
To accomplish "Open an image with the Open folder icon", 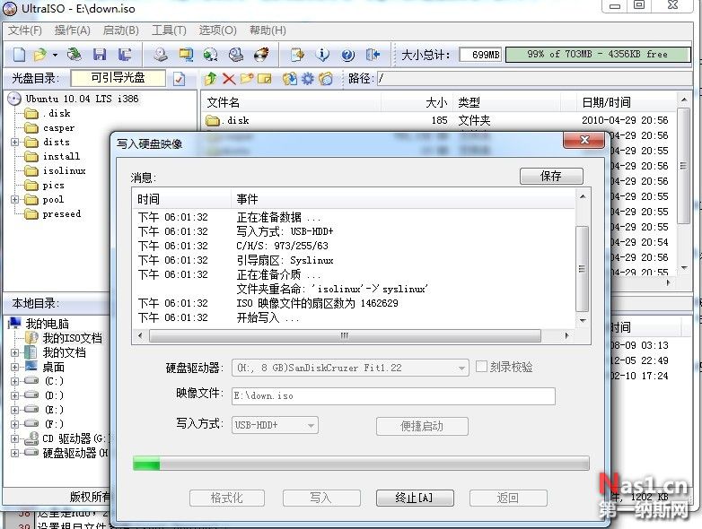I will [x=40, y=55].
